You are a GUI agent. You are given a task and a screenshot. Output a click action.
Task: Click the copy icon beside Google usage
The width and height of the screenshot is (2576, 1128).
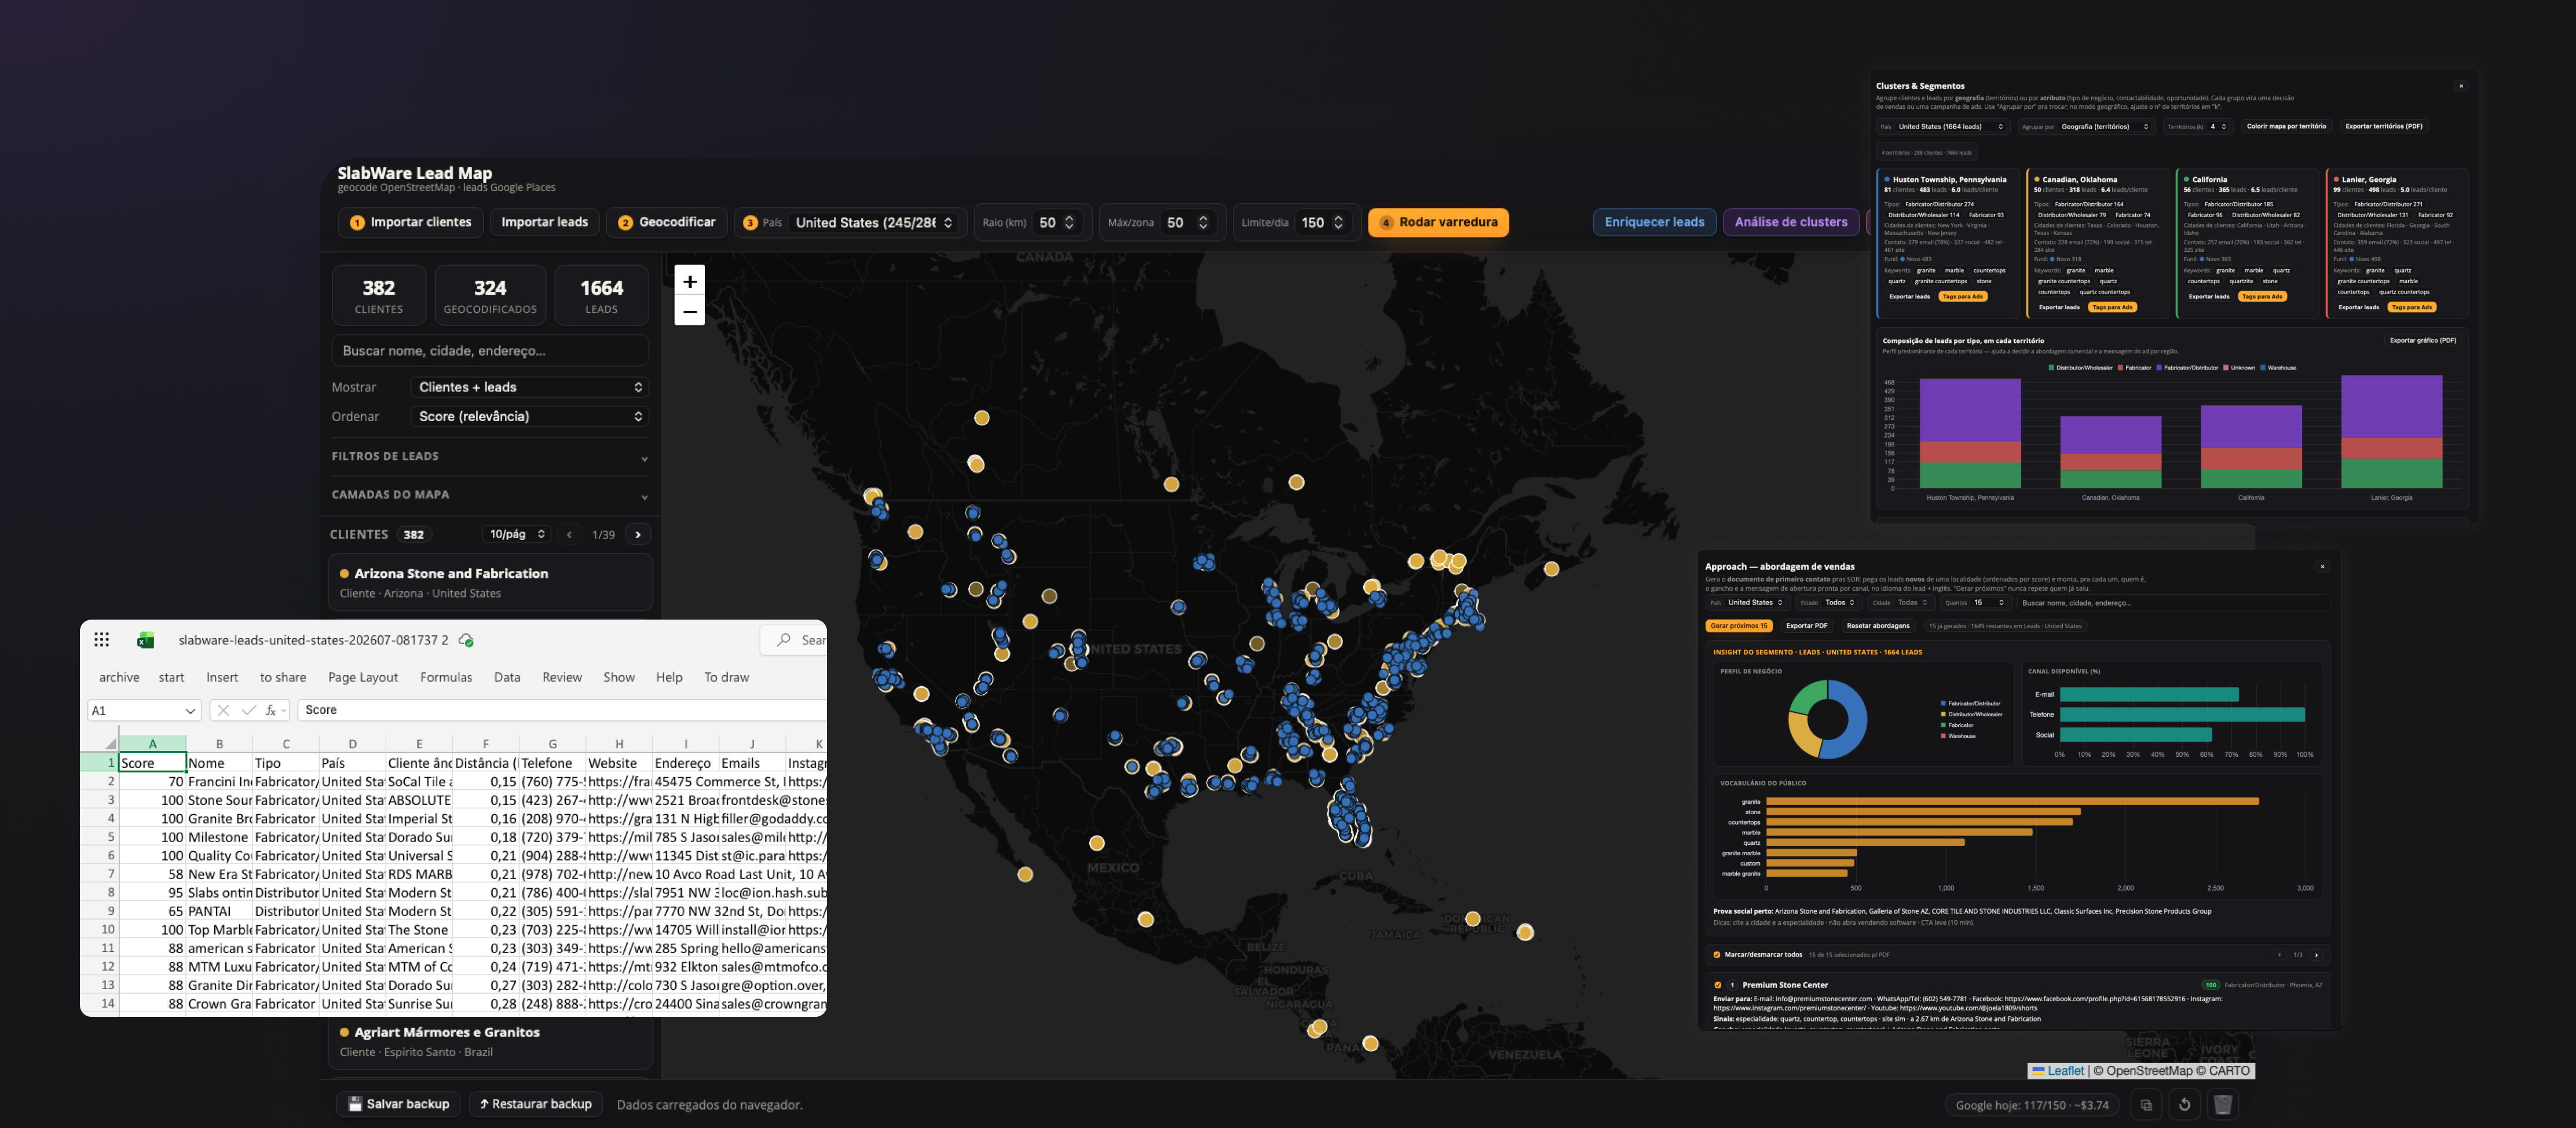pyautogui.click(x=2146, y=1105)
